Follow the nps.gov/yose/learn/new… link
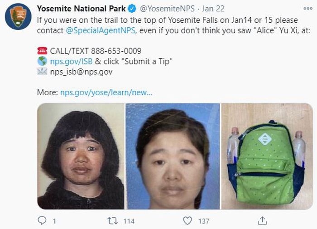 click(106, 93)
